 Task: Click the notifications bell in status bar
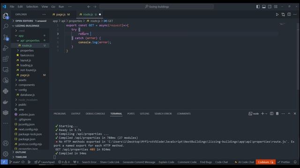tap(295, 162)
